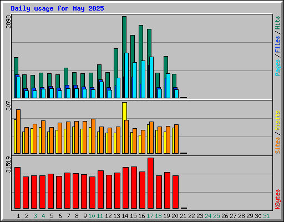Select day 26 on the date axis

coord(225,216)
